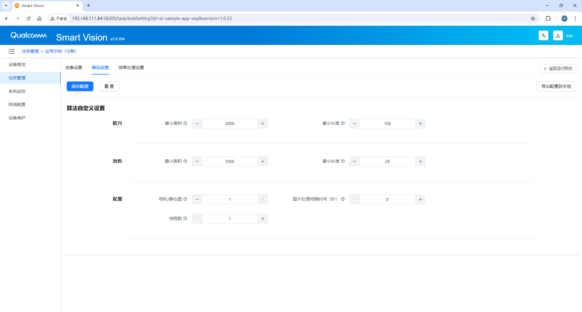Open the language translation icon
The width and height of the screenshot is (582, 312).
543,35
